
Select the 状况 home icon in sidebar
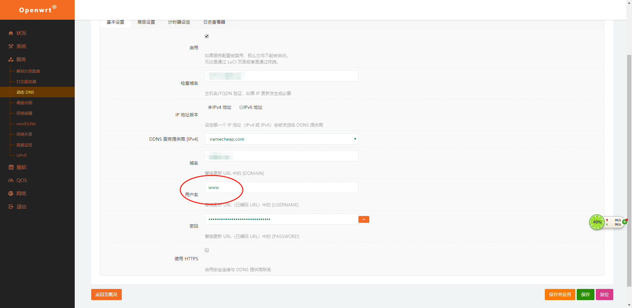pyautogui.click(x=11, y=33)
